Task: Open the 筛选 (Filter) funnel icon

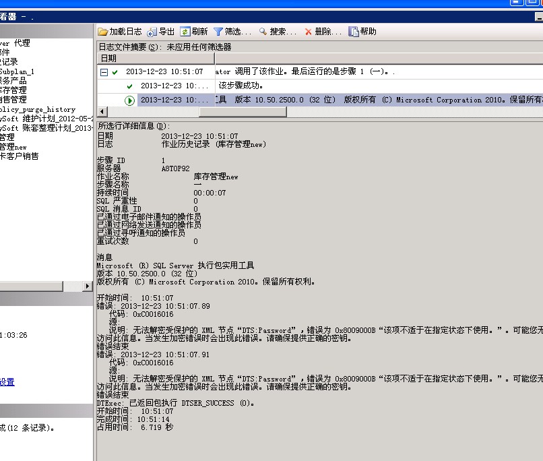Action: point(218,32)
